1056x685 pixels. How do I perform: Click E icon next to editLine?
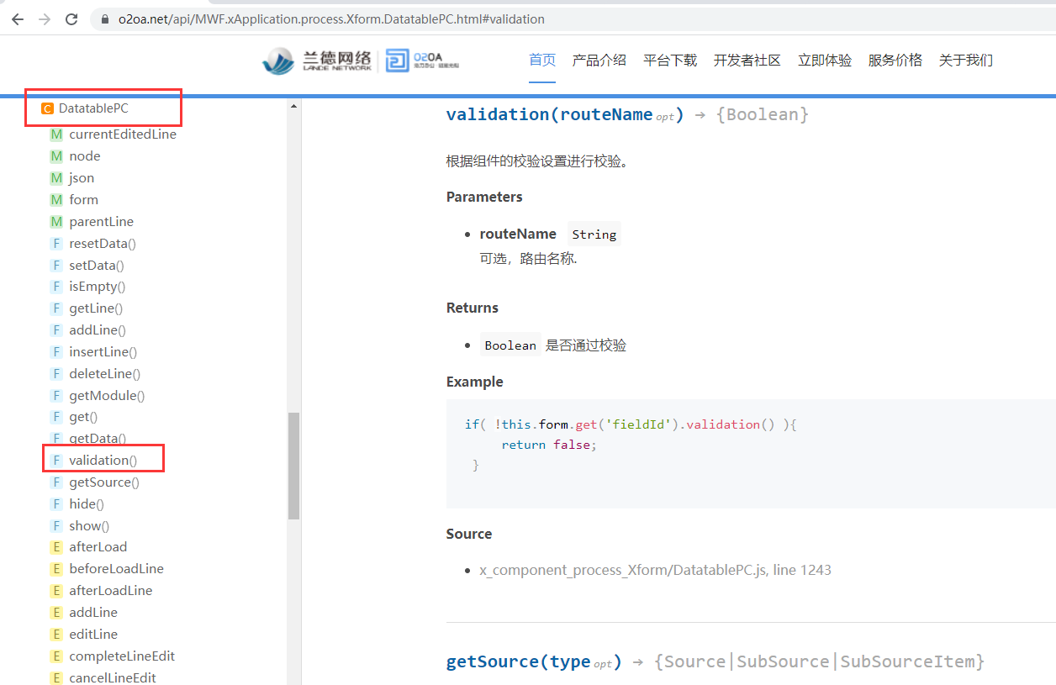56,635
